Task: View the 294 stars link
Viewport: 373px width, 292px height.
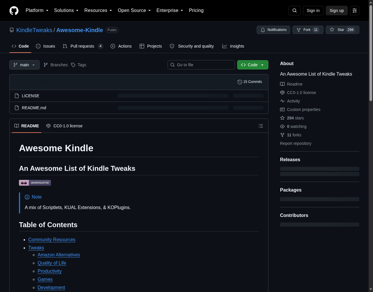Action: (292, 118)
